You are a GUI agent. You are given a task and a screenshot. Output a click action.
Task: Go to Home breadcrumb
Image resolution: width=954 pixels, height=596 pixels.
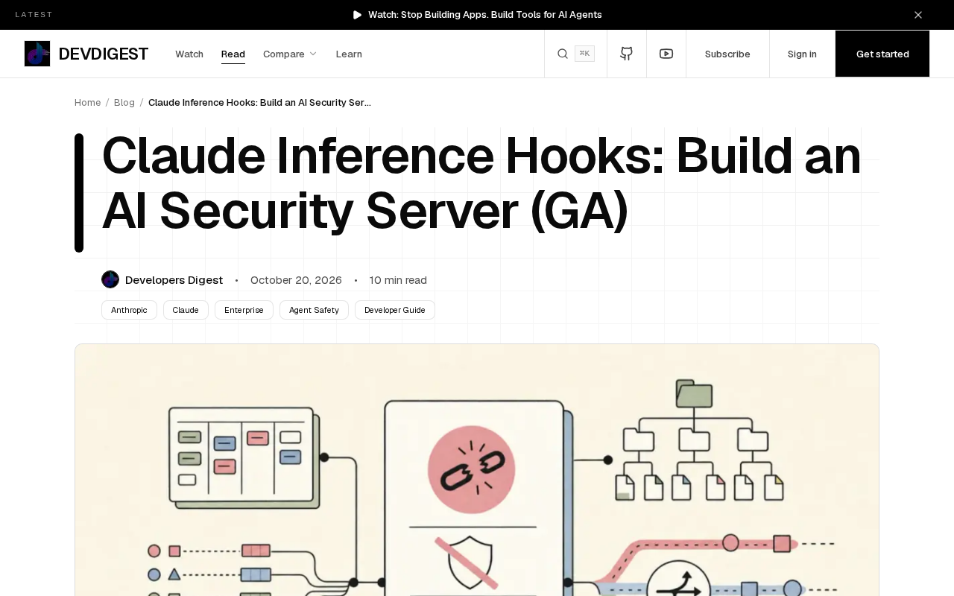[87, 102]
